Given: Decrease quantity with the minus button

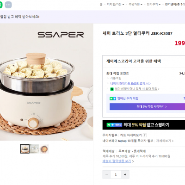Looking at the screenshot, I should [x=106, y=174].
